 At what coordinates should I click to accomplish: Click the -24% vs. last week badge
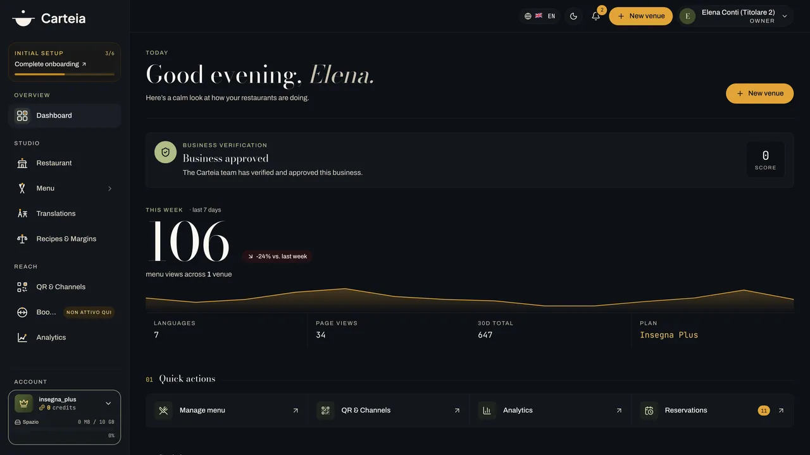pyautogui.click(x=277, y=257)
